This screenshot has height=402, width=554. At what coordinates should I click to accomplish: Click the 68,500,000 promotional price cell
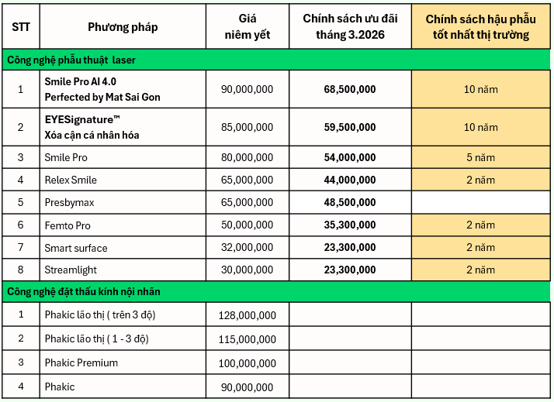[x=349, y=90]
